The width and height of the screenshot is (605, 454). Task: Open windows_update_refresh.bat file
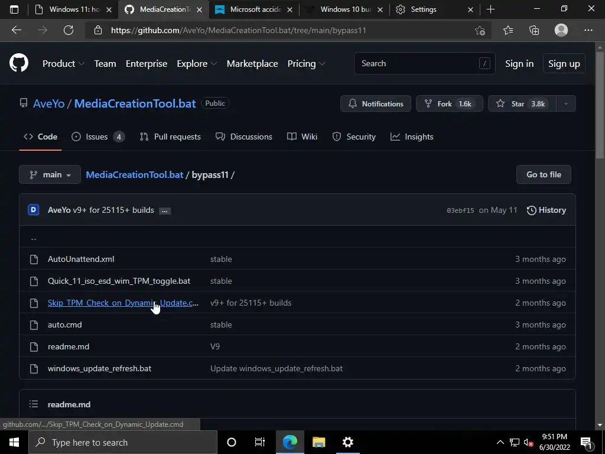99,369
